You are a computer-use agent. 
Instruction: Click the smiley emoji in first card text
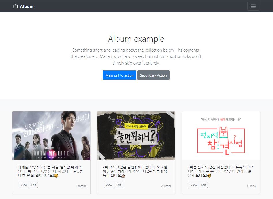click(x=56, y=175)
